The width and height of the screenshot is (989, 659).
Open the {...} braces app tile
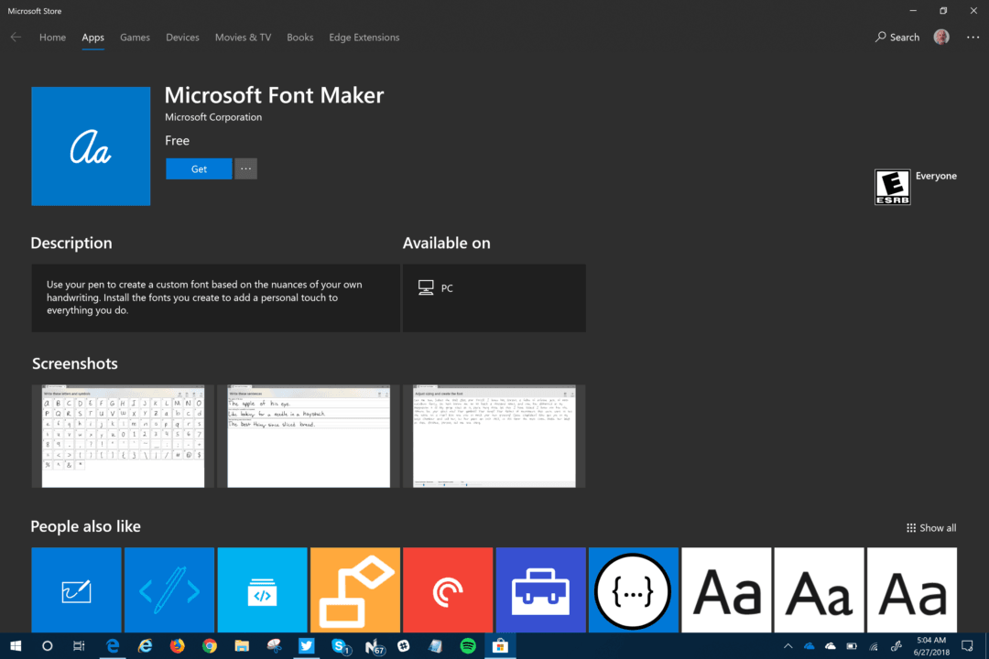633,589
